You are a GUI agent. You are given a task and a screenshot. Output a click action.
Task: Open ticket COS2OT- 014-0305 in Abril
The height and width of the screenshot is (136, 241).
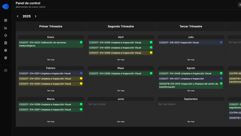click(120, 48)
